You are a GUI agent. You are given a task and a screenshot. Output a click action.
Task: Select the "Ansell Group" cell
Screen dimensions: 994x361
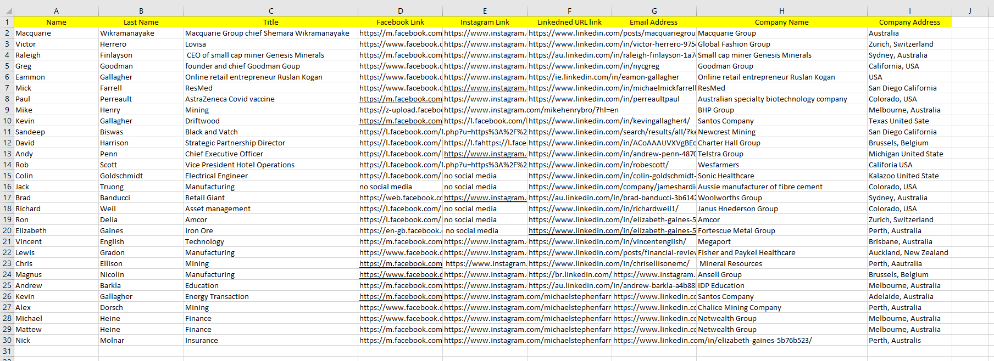click(x=782, y=274)
